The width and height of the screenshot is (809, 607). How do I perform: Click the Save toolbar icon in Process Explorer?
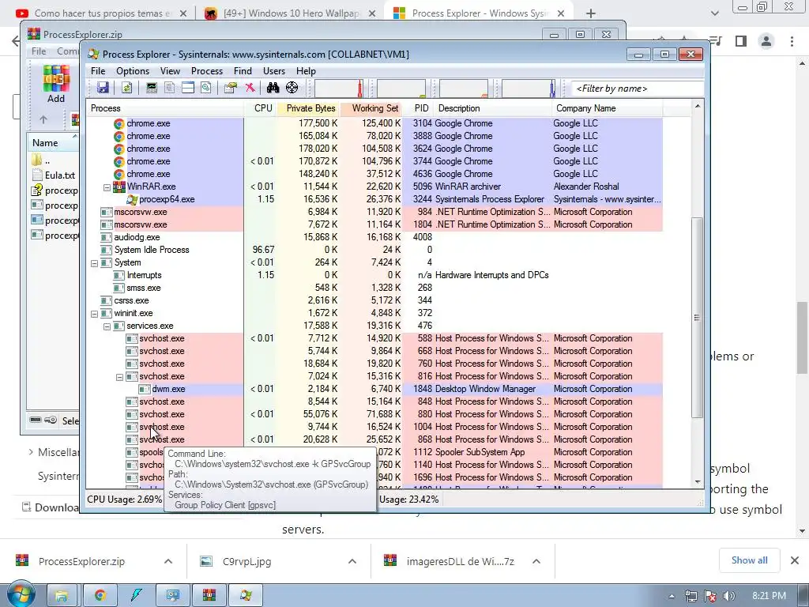pyautogui.click(x=103, y=88)
